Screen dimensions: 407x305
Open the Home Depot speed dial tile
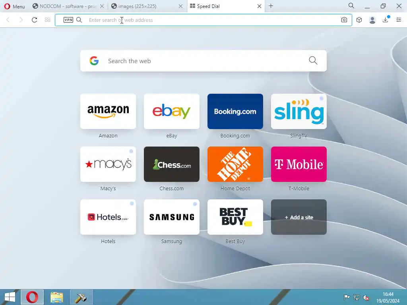[235, 164]
